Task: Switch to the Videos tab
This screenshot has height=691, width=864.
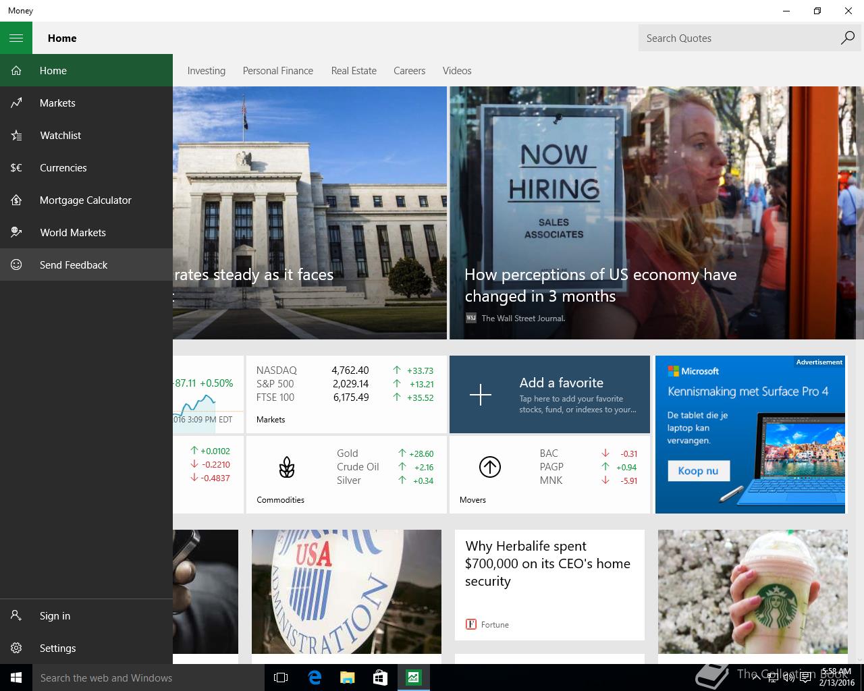Action: point(457,70)
